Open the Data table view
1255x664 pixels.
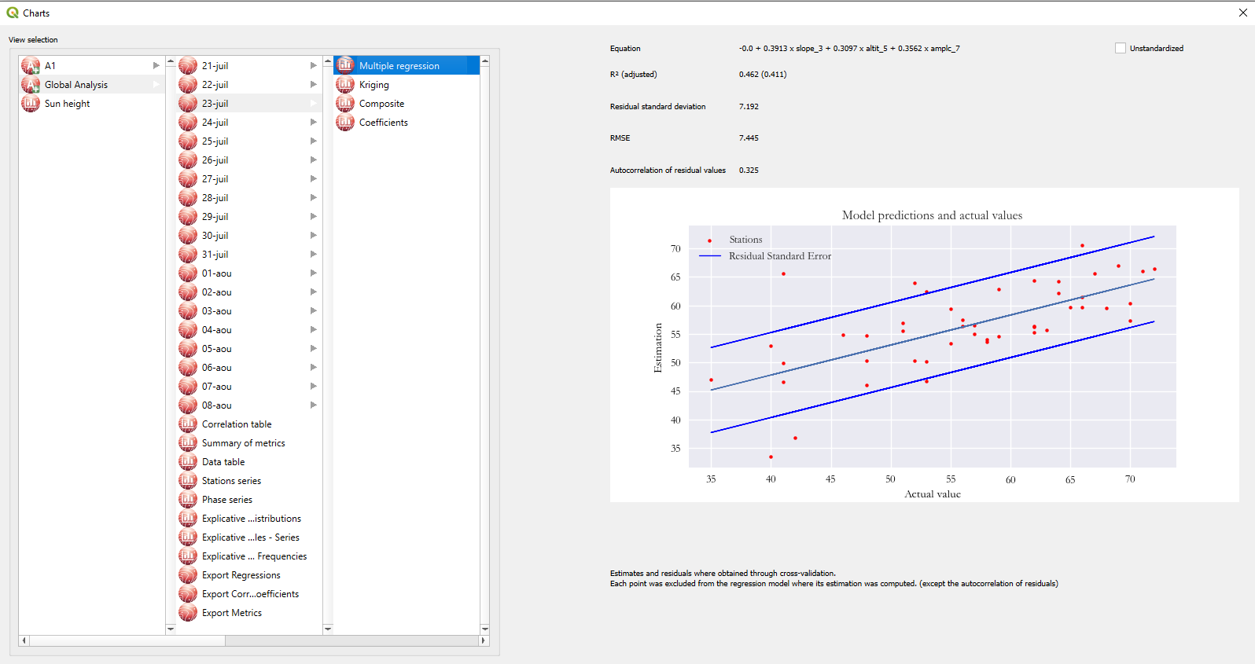pyautogui.click(x=223, y=462)
